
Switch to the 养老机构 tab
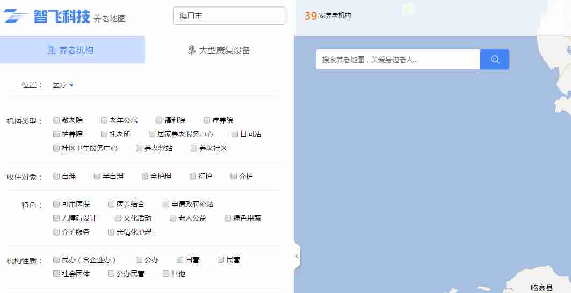(73, 50)
